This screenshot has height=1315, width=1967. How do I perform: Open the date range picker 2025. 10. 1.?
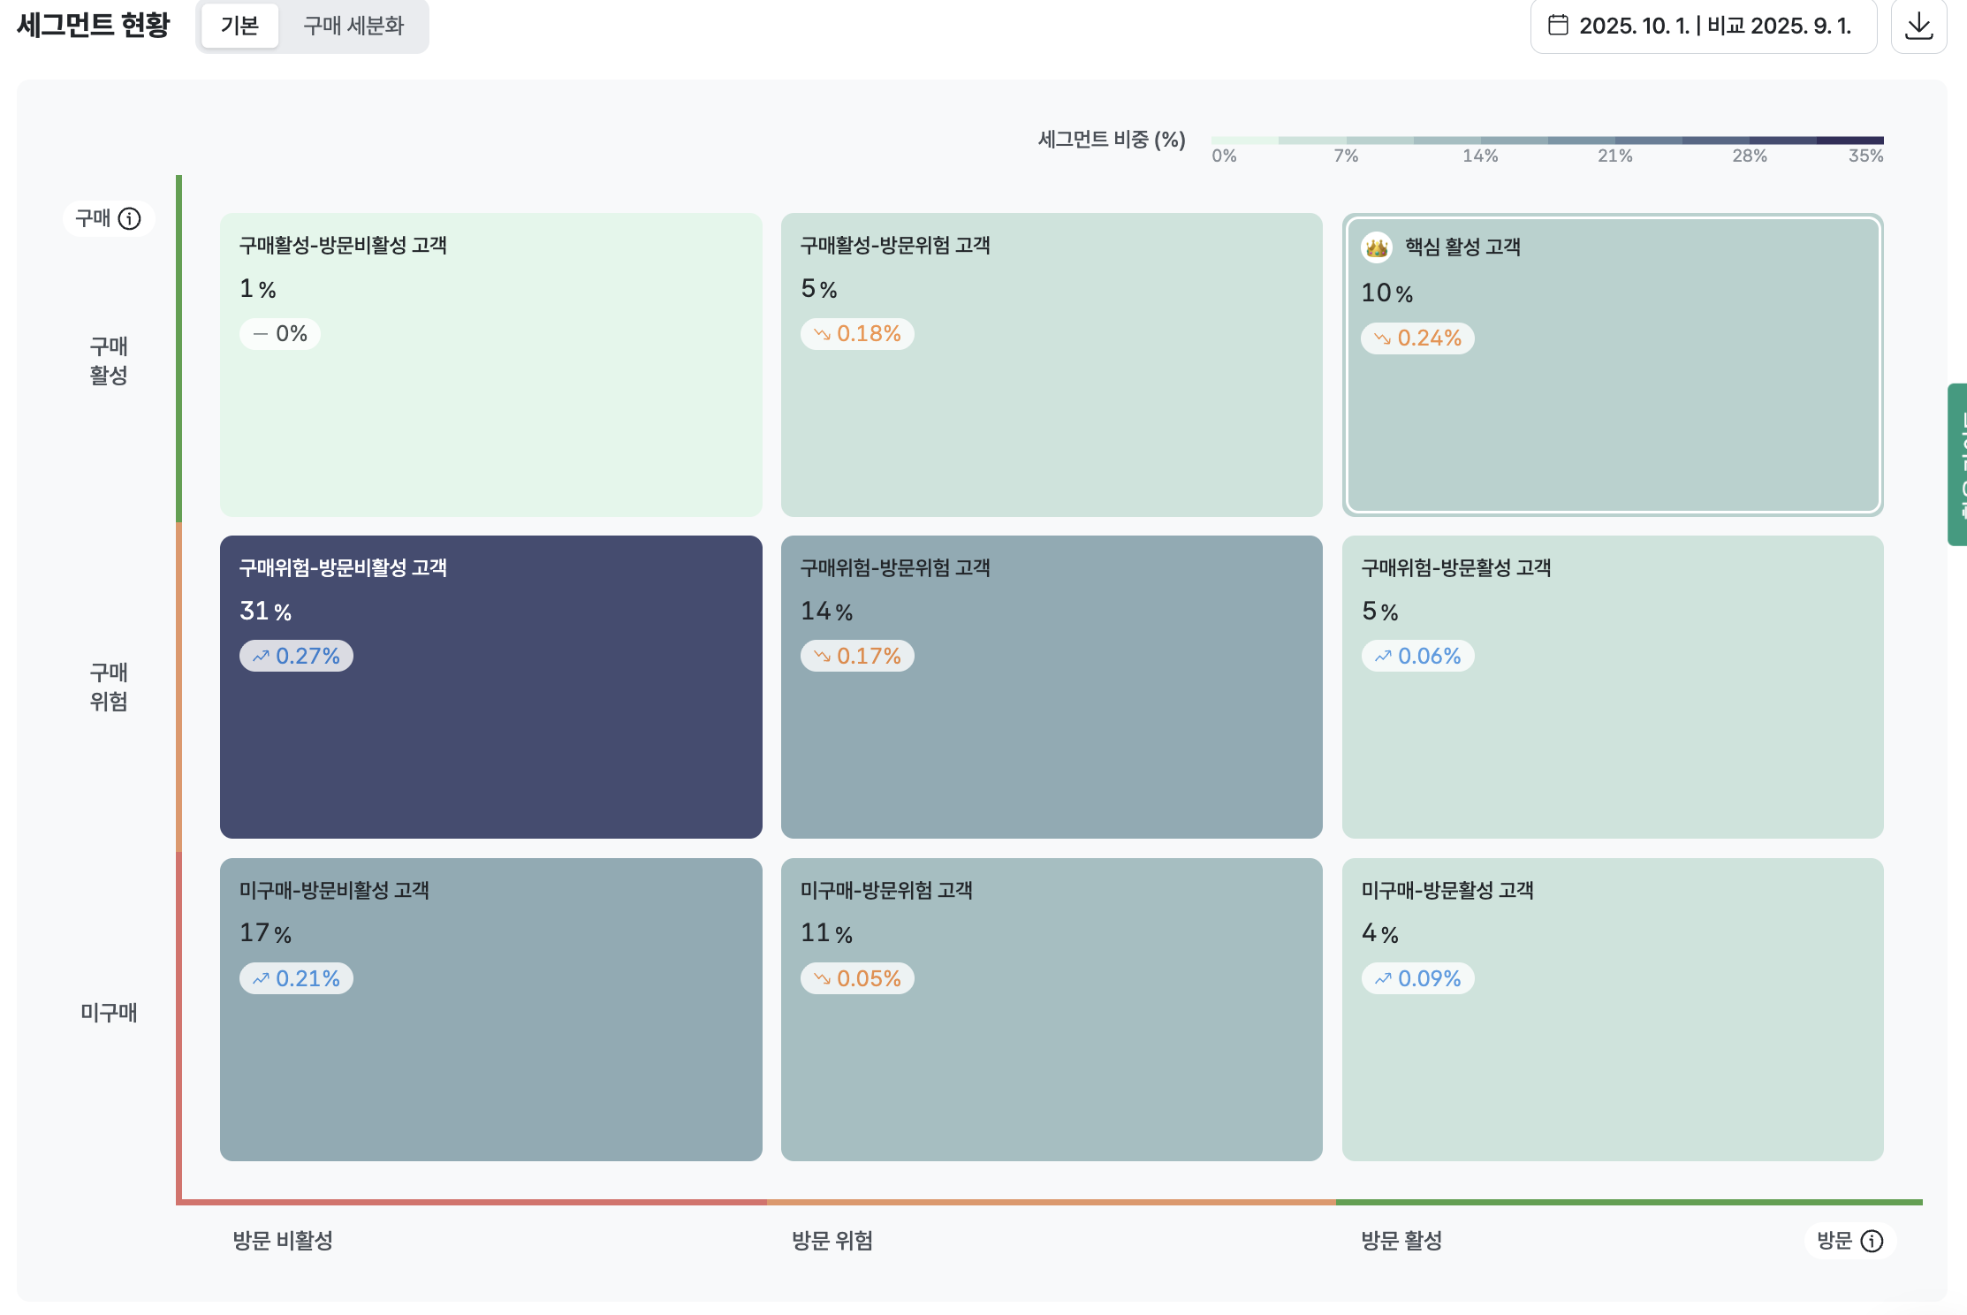tap(1703, 26)
